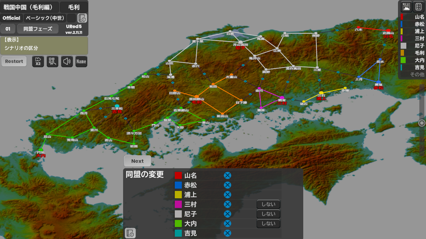The image size is (426, 239).
Task: Click the QR code icon button
Action: click(52, 61)
